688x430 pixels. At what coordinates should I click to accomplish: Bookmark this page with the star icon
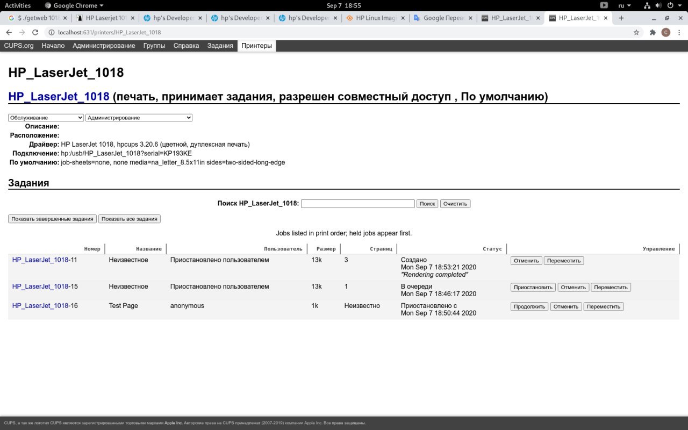point(636,32)
